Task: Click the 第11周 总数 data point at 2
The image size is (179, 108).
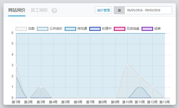Action: pos(140,76)
